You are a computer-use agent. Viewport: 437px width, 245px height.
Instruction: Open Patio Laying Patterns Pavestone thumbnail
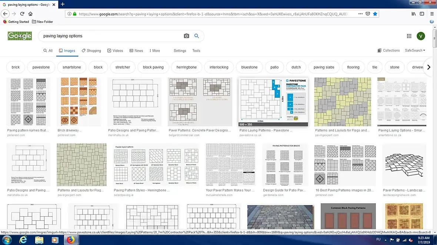tap(273, 102)
